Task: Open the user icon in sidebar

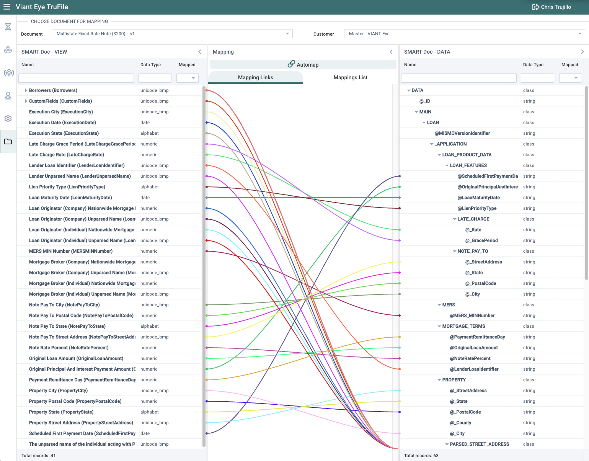Action: tap(8, 96)
